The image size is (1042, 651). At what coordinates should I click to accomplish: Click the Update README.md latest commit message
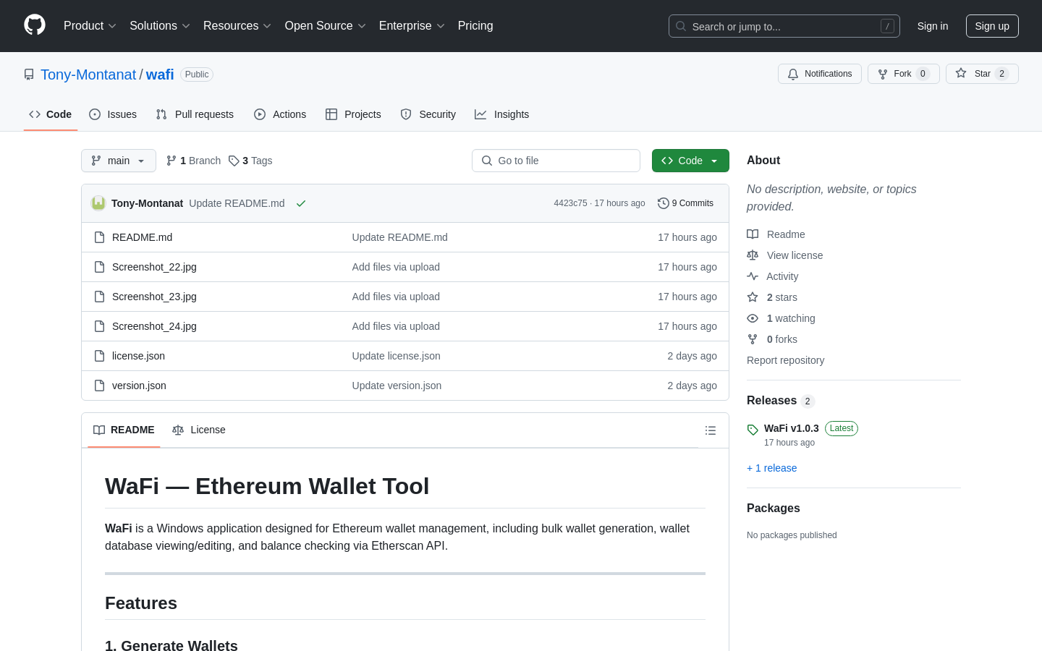[237, 203]
